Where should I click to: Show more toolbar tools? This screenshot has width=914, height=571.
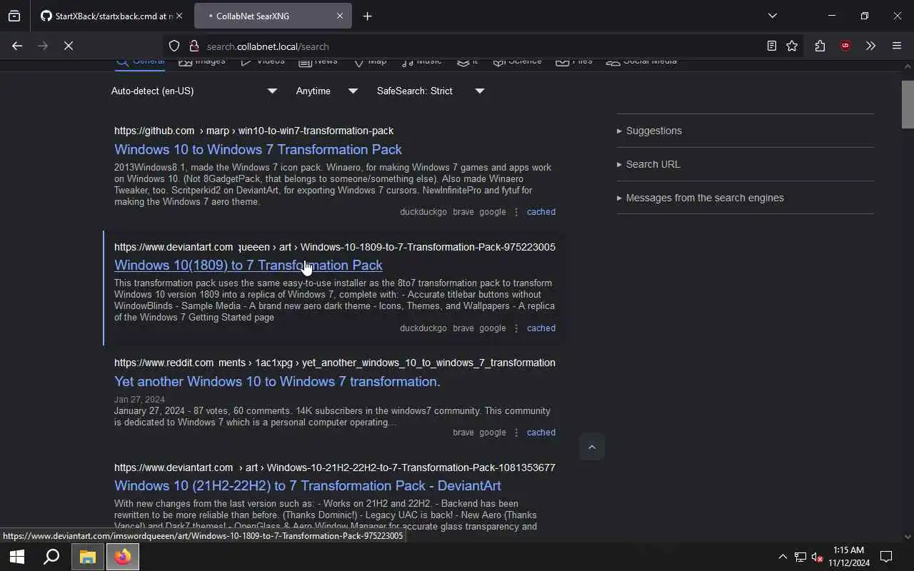(870, 46)
